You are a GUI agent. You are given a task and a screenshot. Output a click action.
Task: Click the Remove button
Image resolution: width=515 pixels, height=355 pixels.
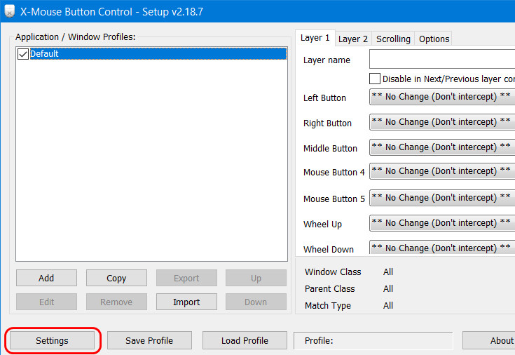pos(116,302)
